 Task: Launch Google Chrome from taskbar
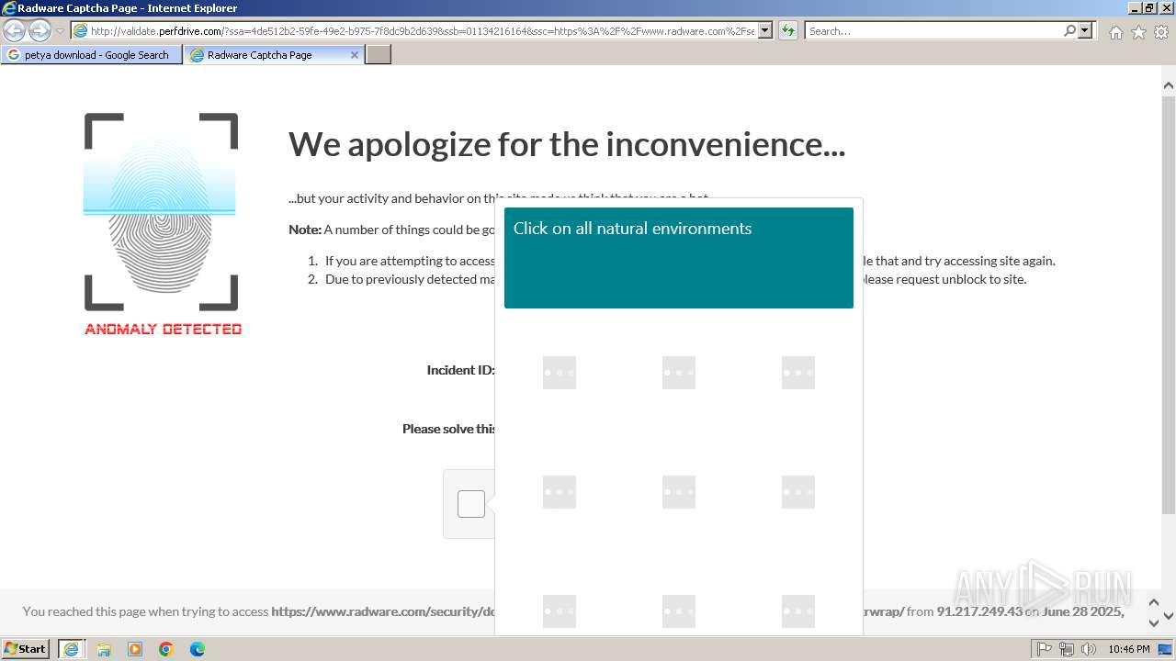166,649
